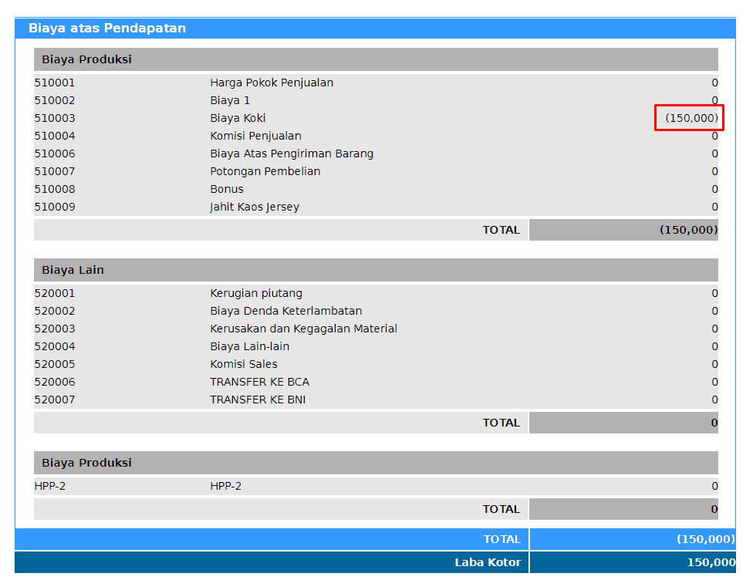Click Biaya Denda Keterlambatan row
The width and height of the screenshot is (753, 580).
click(285, 311)
